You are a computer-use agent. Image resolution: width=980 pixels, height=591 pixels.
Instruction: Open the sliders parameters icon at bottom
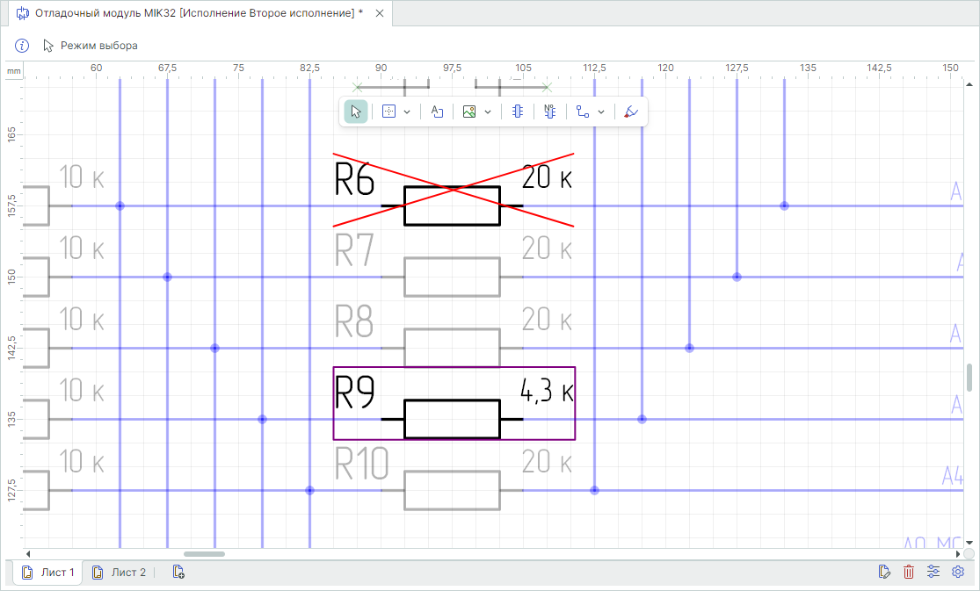pos(933,572)
